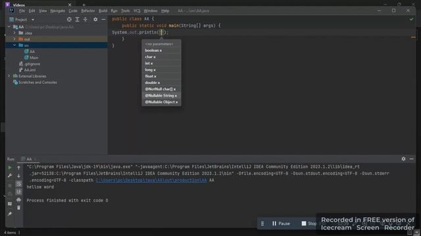Screen dimensions: 421x236
Task: Select the .gitignore file
Action: (x=30, y=64)
